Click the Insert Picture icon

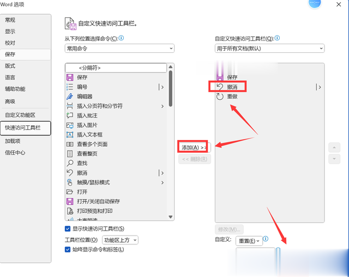70,125
